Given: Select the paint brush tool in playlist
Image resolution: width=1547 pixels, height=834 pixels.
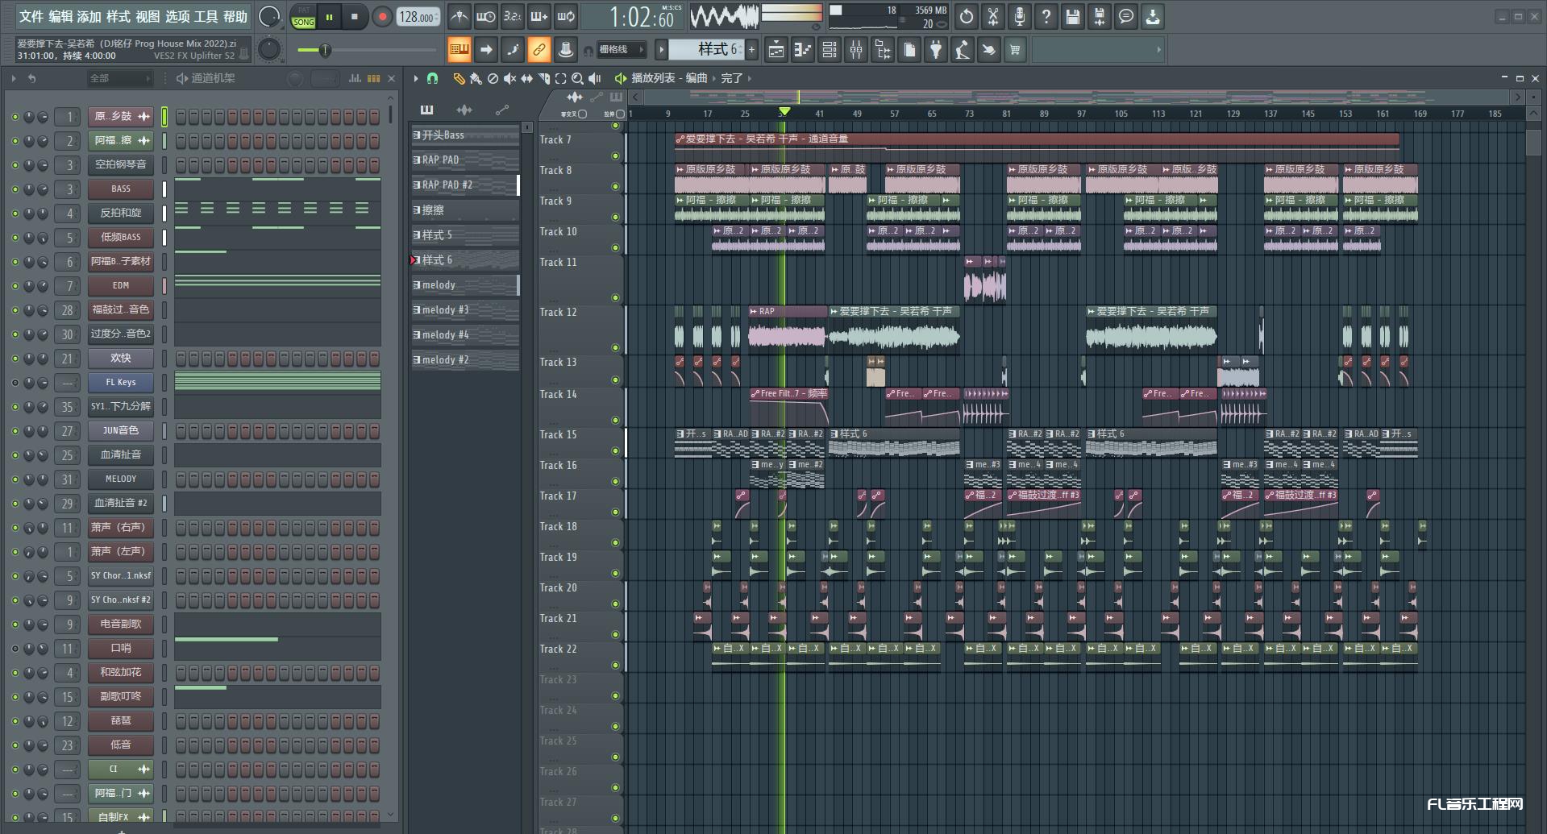Looking at the screenshot, I should point(476,78).
